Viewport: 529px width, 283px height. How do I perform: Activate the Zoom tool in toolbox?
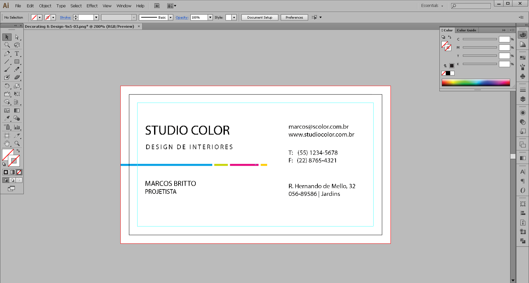17,143
